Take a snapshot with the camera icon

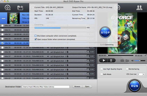(x=122, y=61)
